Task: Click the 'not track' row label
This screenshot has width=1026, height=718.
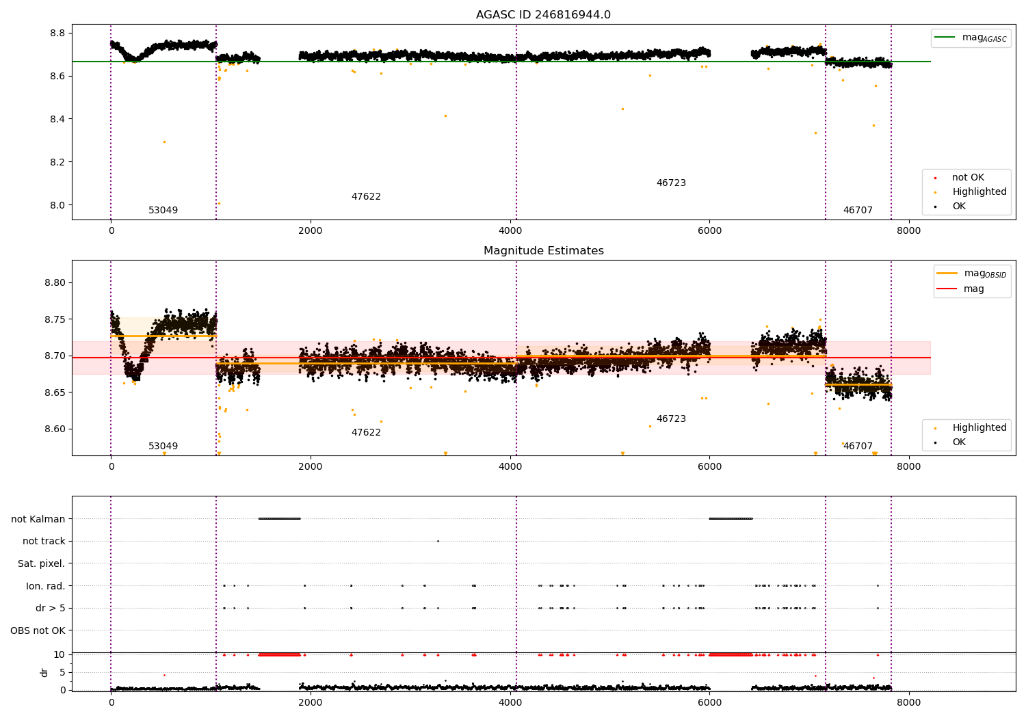Action: tap(44, 542)
